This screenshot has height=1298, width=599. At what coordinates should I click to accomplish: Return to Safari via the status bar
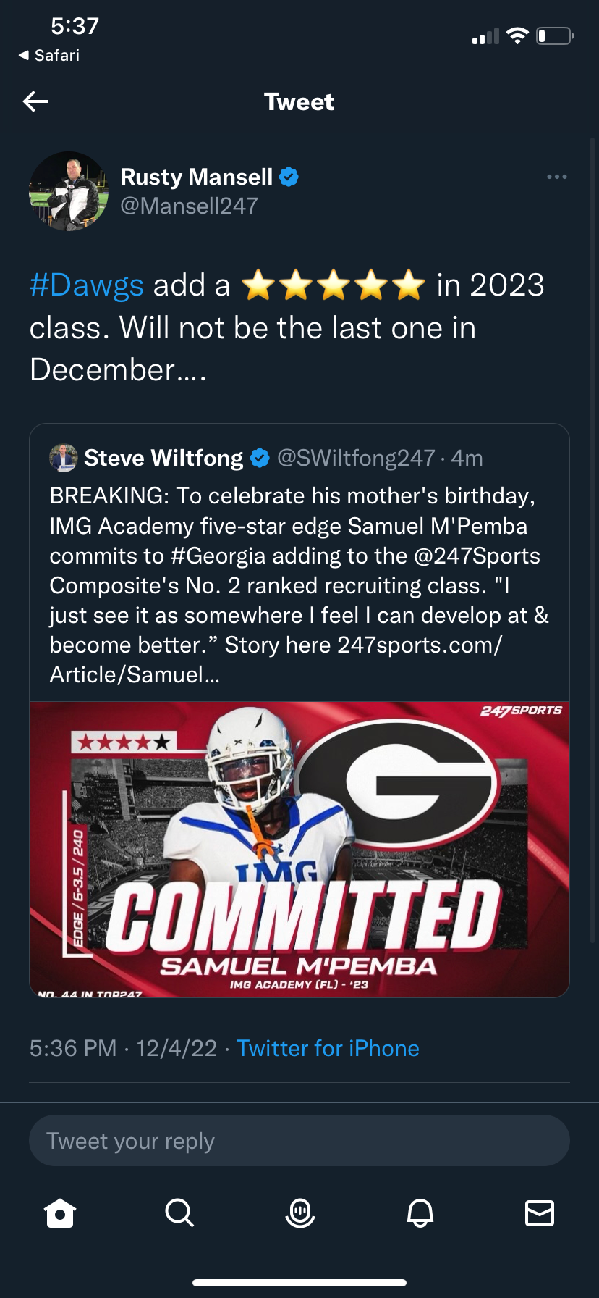[49, 55]
